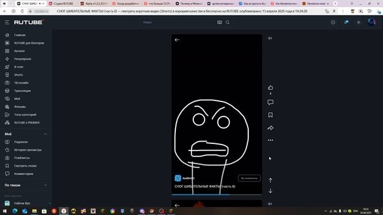The width and height of the screenshot is (383, 215).
Task: Toggle the site theme sun icon
Action: click(x=358, y=23)
